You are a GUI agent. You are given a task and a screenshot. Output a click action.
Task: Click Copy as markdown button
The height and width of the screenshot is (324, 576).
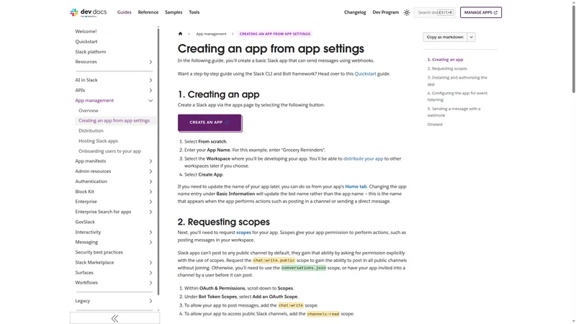coord(445,37)
